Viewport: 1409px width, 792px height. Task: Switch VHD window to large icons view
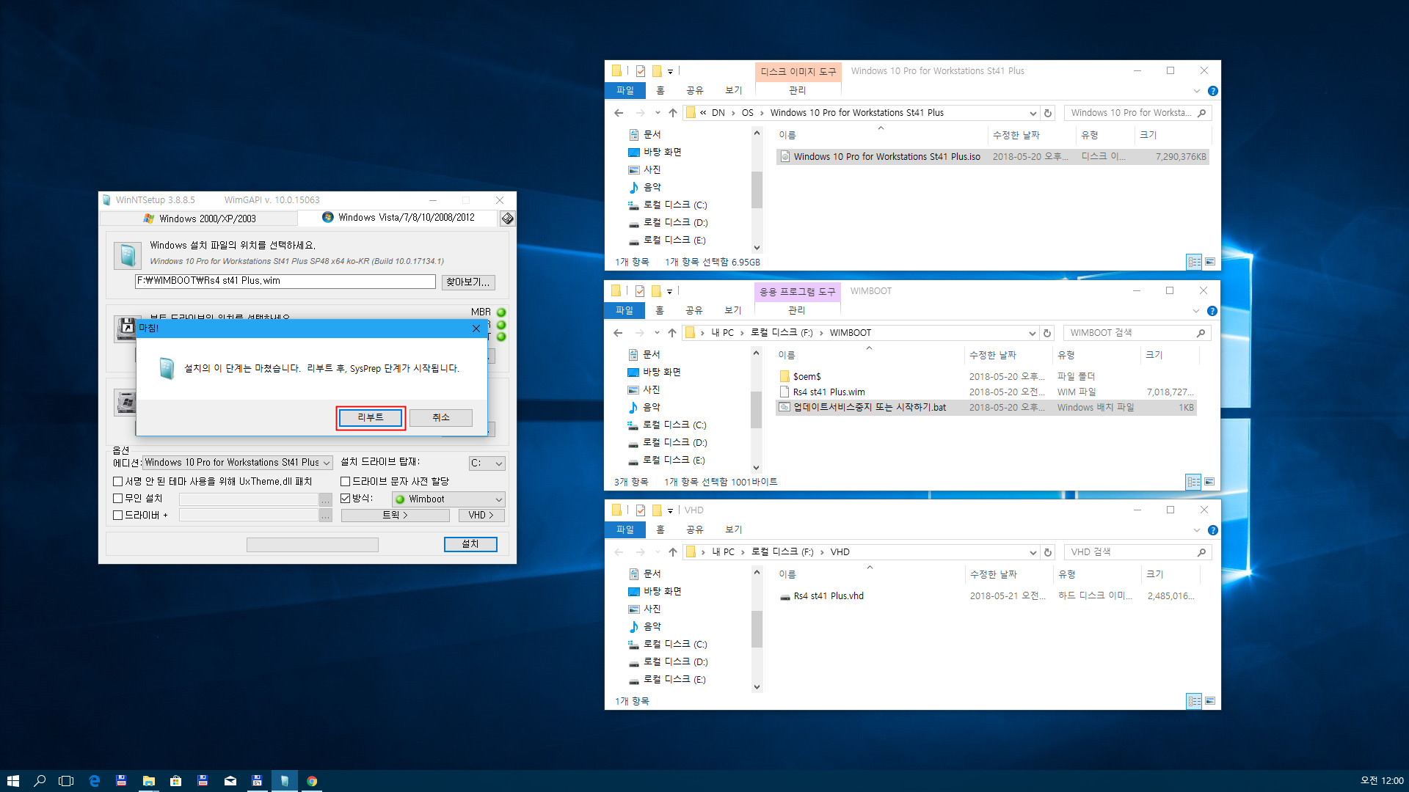click(x=1209, y=701)
